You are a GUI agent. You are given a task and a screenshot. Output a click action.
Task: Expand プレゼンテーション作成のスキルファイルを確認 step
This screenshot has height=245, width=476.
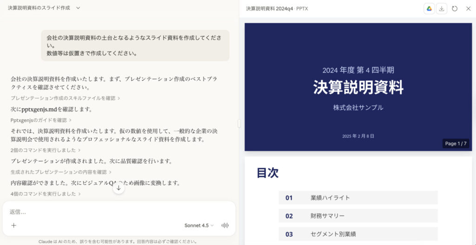pos(66,98)
